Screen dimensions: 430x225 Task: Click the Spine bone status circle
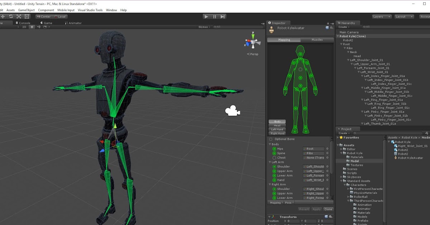tap(274, 153)
